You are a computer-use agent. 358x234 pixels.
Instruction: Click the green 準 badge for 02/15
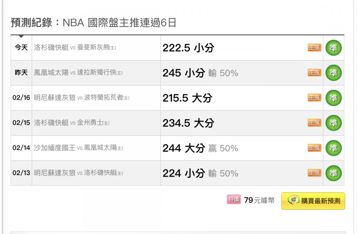(x=333, y=123)
